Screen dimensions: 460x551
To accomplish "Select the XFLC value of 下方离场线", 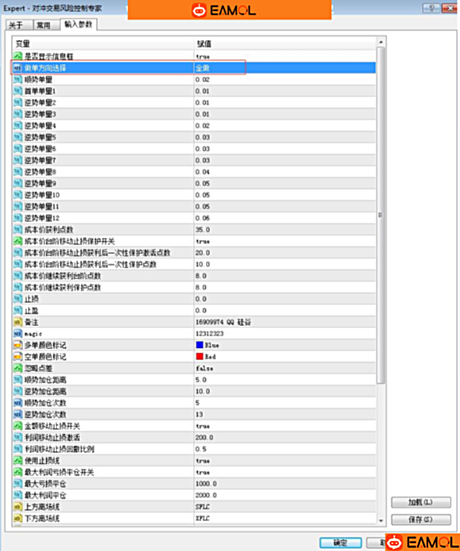I will pos(202,518).
